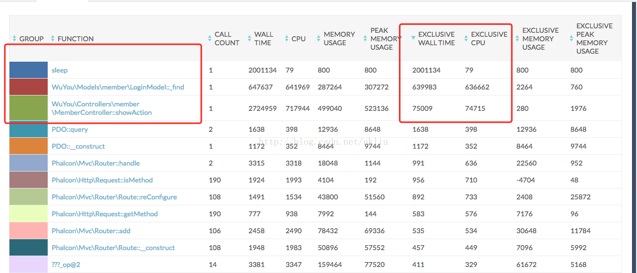Select wall time value 2724959
637x273 pixels.
tap(263, 108)
